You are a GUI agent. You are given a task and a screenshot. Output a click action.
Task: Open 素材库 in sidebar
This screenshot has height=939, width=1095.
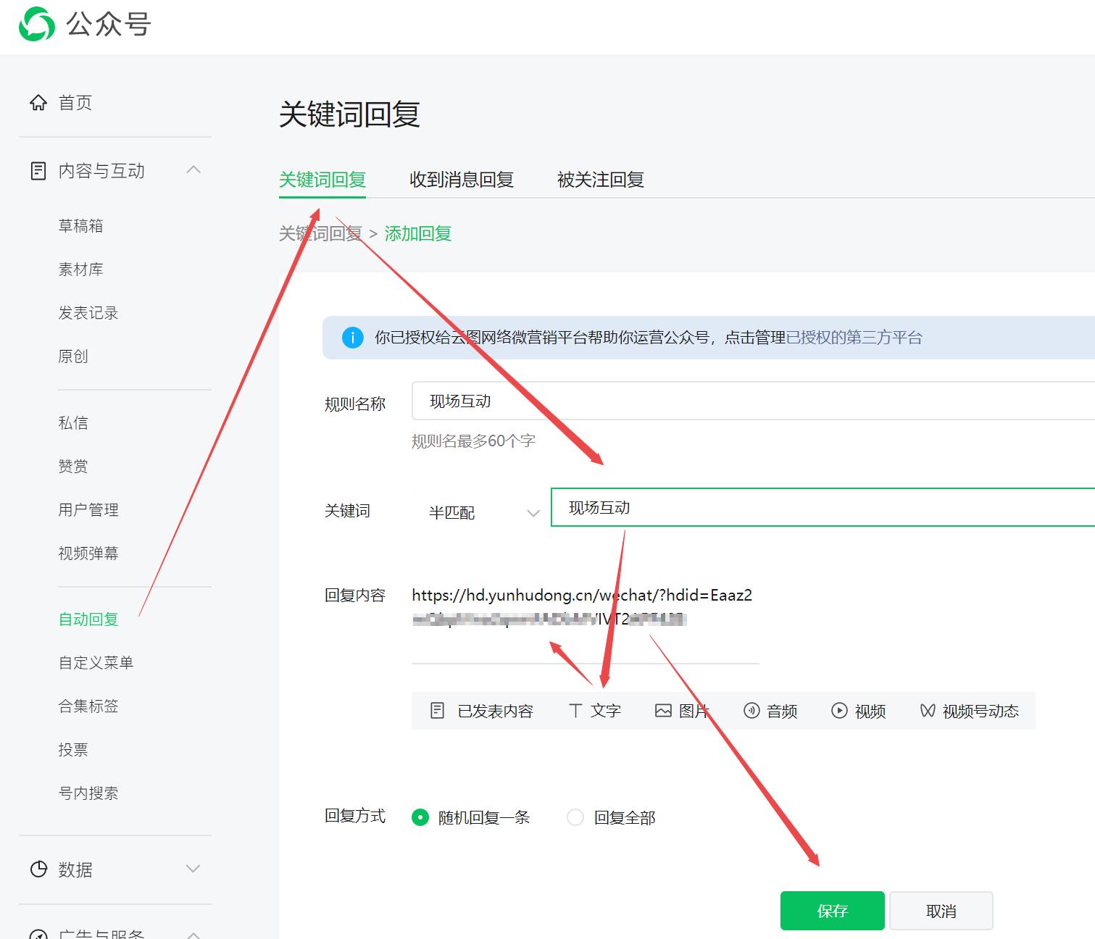click(x=80, y=270)
